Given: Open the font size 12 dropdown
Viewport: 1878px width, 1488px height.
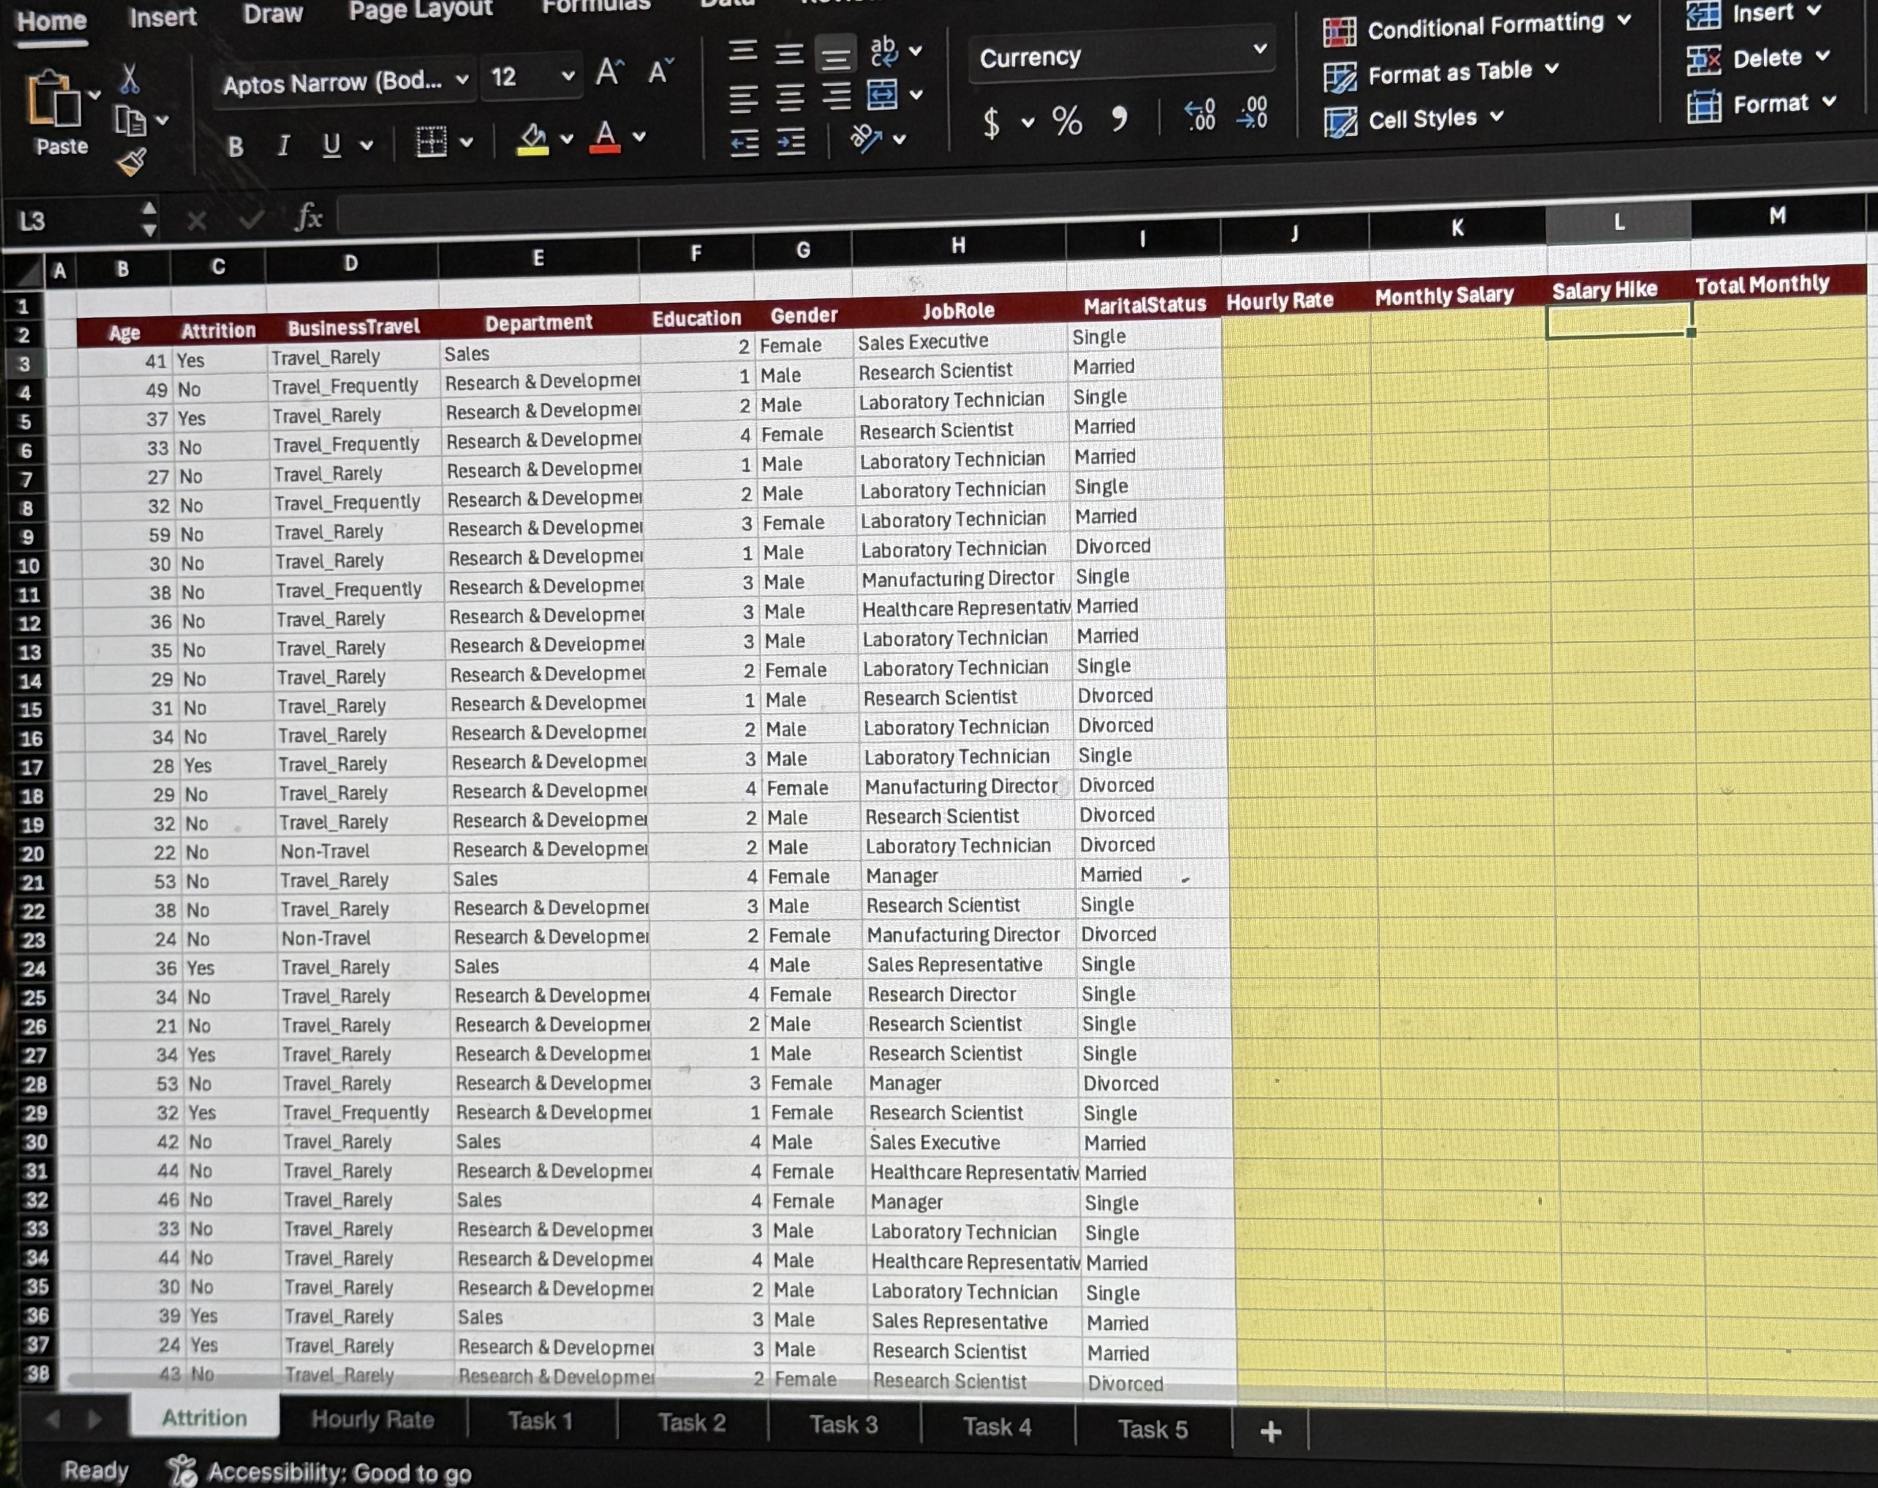Looking at the screenshot, I should pos(567,76).
